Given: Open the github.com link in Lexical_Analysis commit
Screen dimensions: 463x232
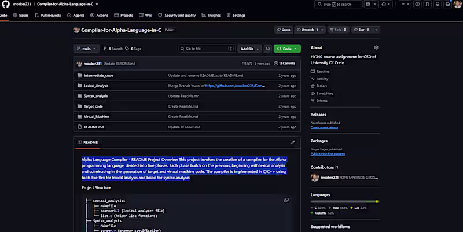Looking at the screenshot, I should coord(235,86).
